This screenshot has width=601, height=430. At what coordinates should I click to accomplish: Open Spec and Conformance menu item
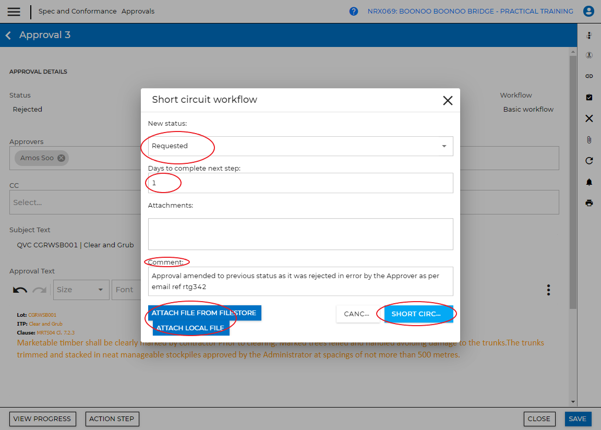pyautogui.click(x=77, y=11)
